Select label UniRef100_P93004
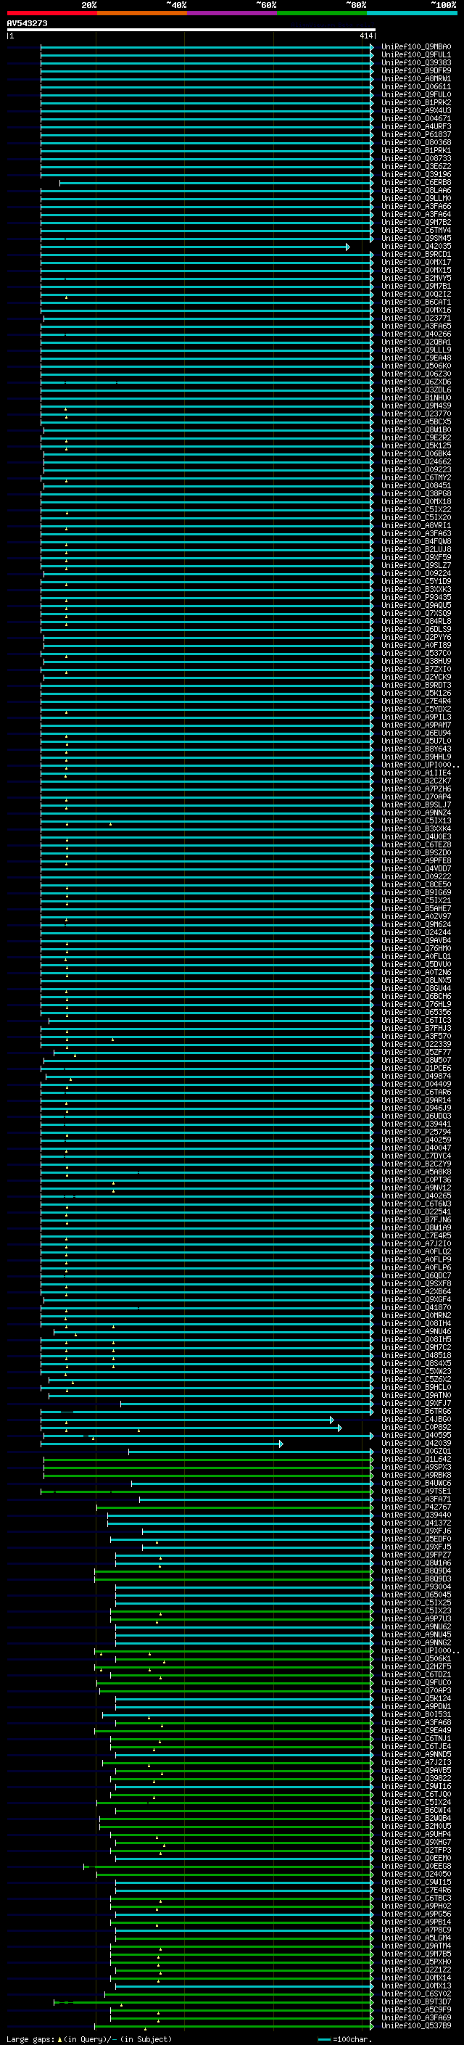 416,1587
